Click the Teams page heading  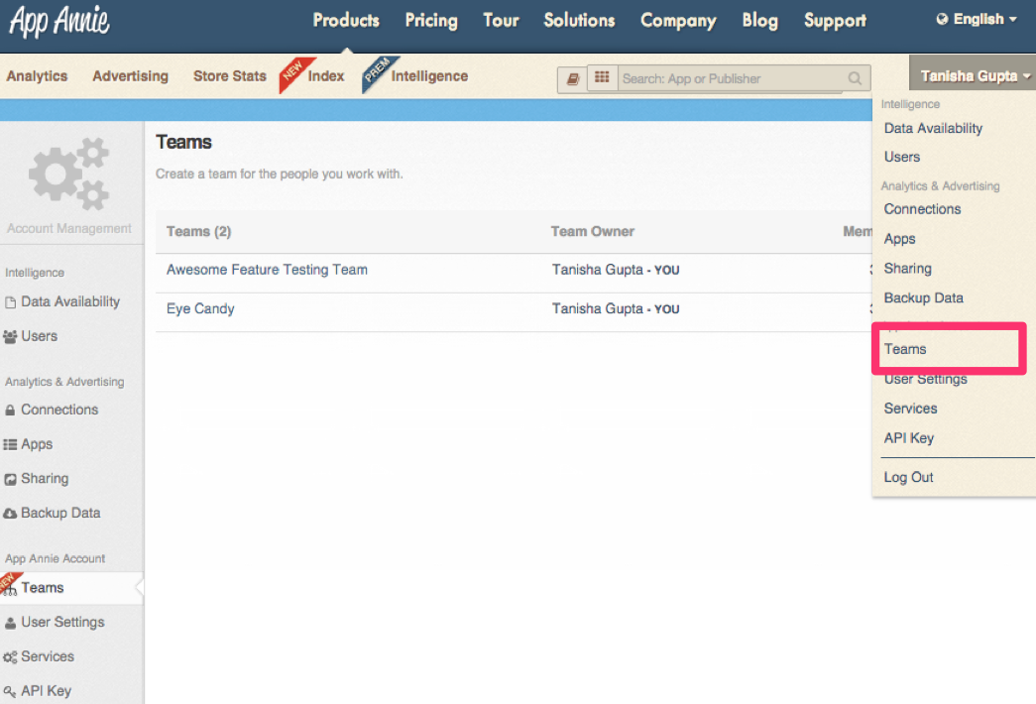(183, 142)
